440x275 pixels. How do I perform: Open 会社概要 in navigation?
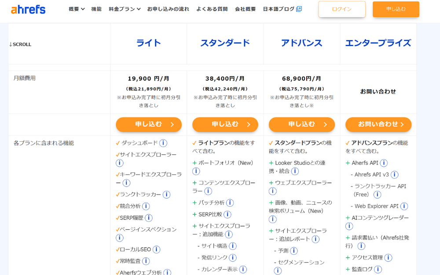[x=245, y=9]
